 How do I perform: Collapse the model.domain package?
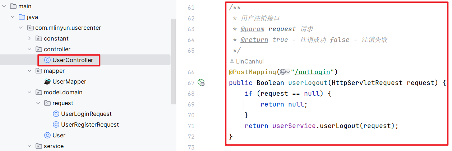(x=30, y=92)
